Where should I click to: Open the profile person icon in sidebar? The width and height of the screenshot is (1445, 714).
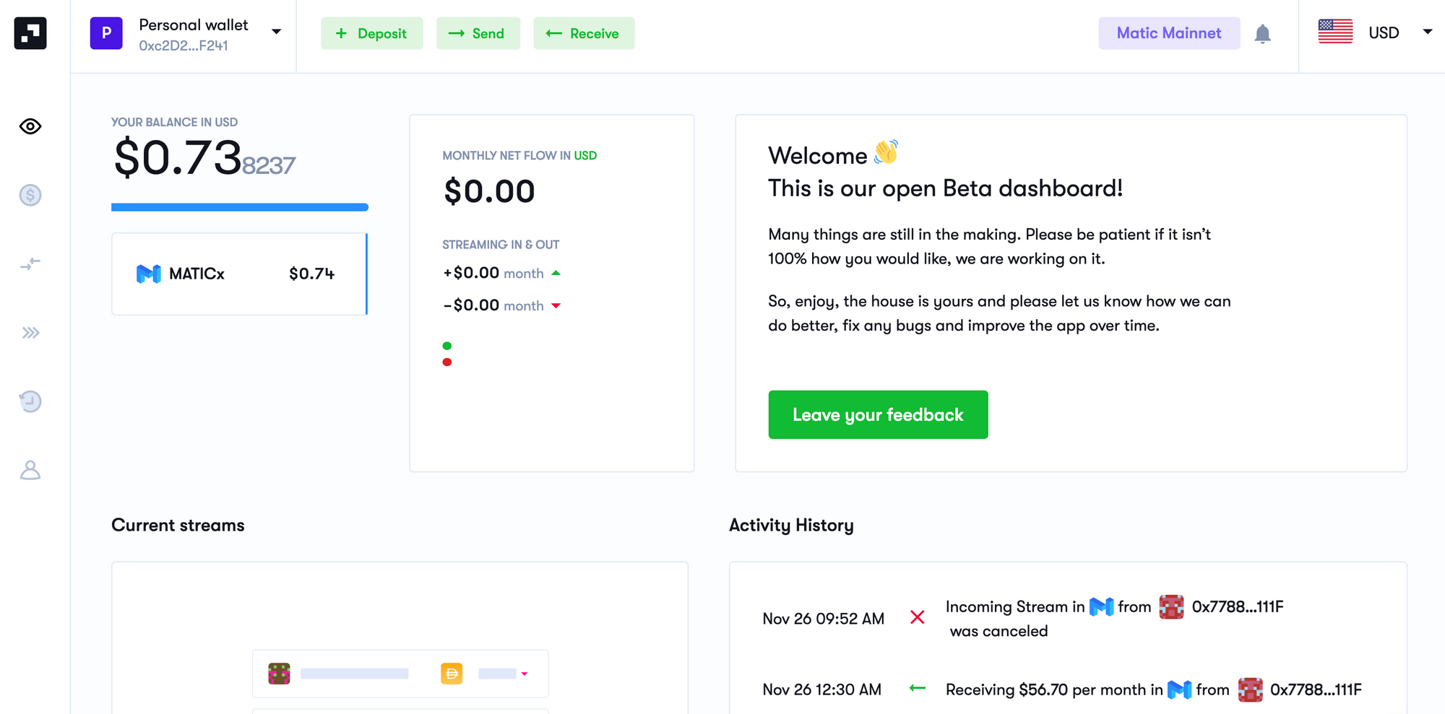tap(30, 471)
